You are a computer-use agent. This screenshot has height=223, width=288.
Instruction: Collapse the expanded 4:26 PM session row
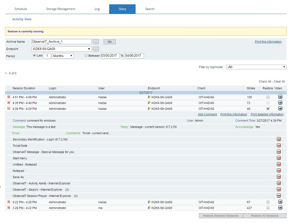pos(9,108)
